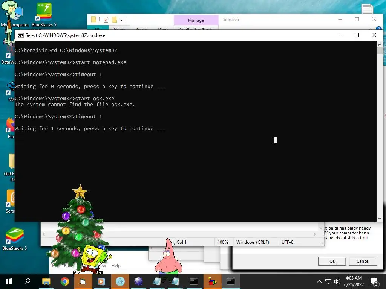Image resolution: width=386 pixels, height=289 pixels.
Task: Open the Action Center notifications icon
Action: (x=374, y=282)
